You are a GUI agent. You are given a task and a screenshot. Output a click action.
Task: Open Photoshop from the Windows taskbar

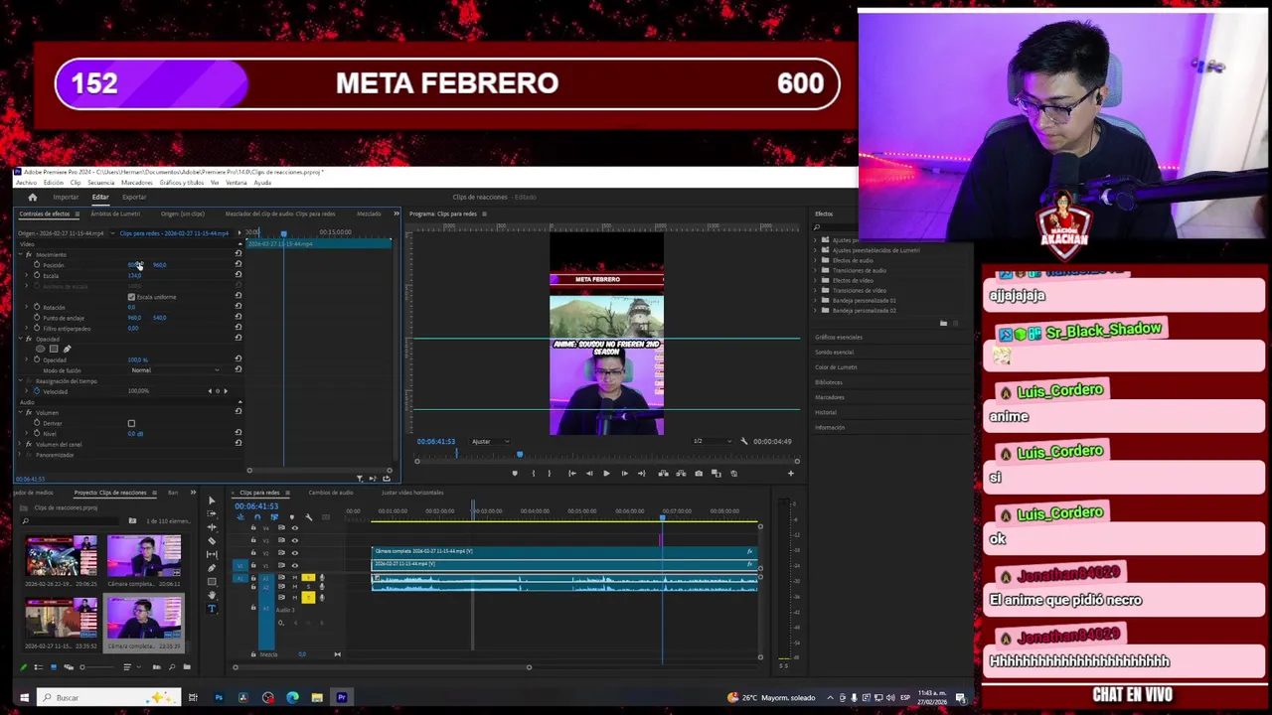(x=219, y=697)
